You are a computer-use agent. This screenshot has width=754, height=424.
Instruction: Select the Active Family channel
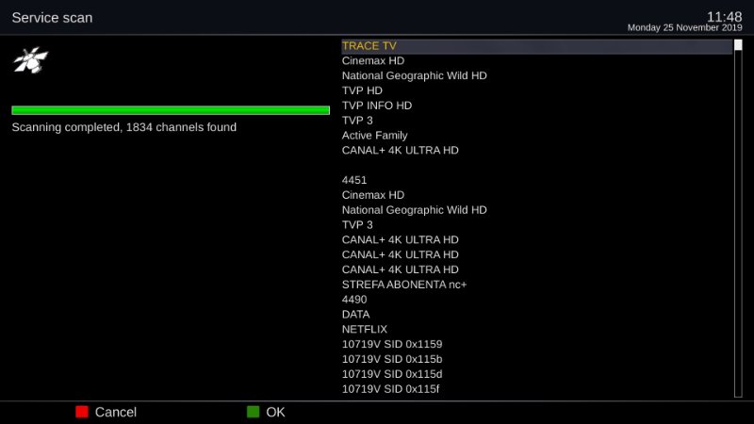click(374, 136)
